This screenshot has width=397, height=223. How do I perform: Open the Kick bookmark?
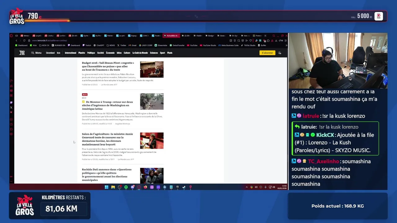(33, 46)
